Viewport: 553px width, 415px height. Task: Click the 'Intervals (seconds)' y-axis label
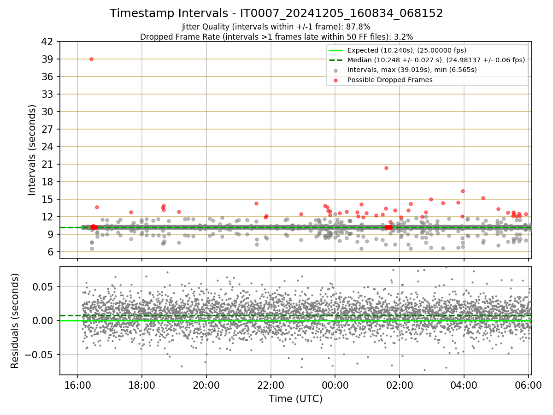click(x=32, y=150)
